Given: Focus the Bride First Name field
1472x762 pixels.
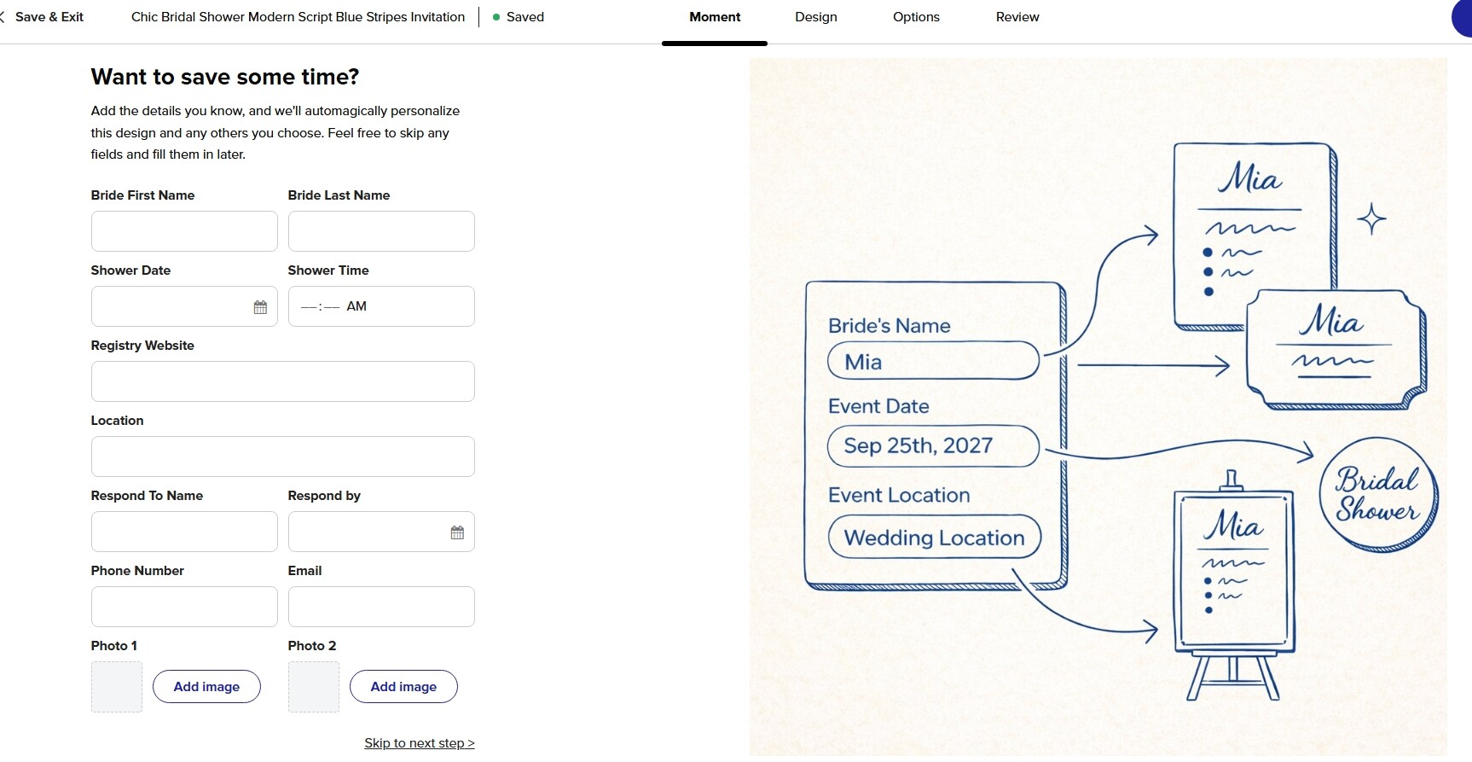Looking at the screenshot, I should (184, 231).
